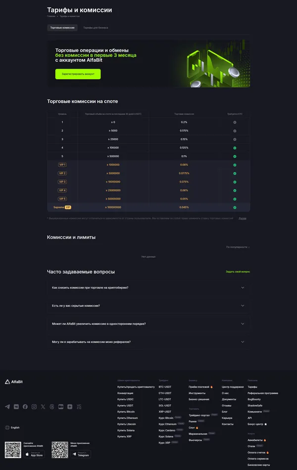Viewport: 297px width, 470px height.
Task: Open the X (Twitter) icon
Action: 43,407
